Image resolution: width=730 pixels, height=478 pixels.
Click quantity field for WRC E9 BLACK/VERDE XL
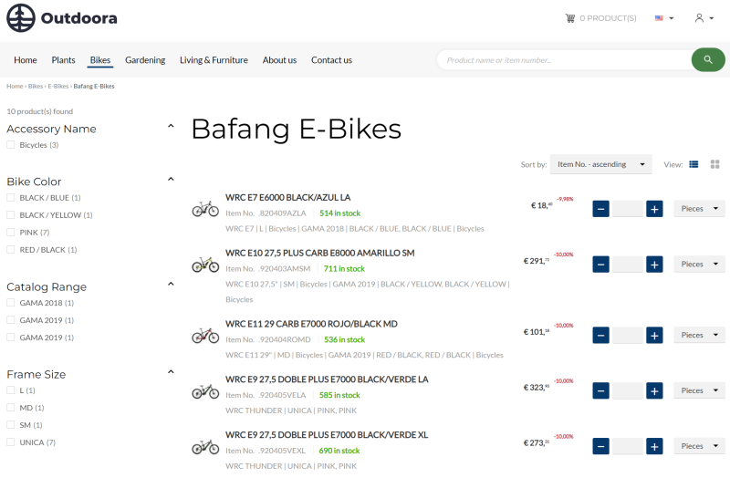(627, 446)
